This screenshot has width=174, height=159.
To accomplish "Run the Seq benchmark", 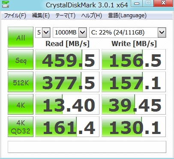I will [21, 59].
